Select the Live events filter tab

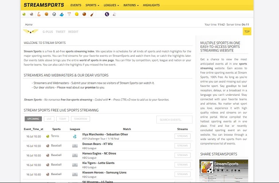49,119
